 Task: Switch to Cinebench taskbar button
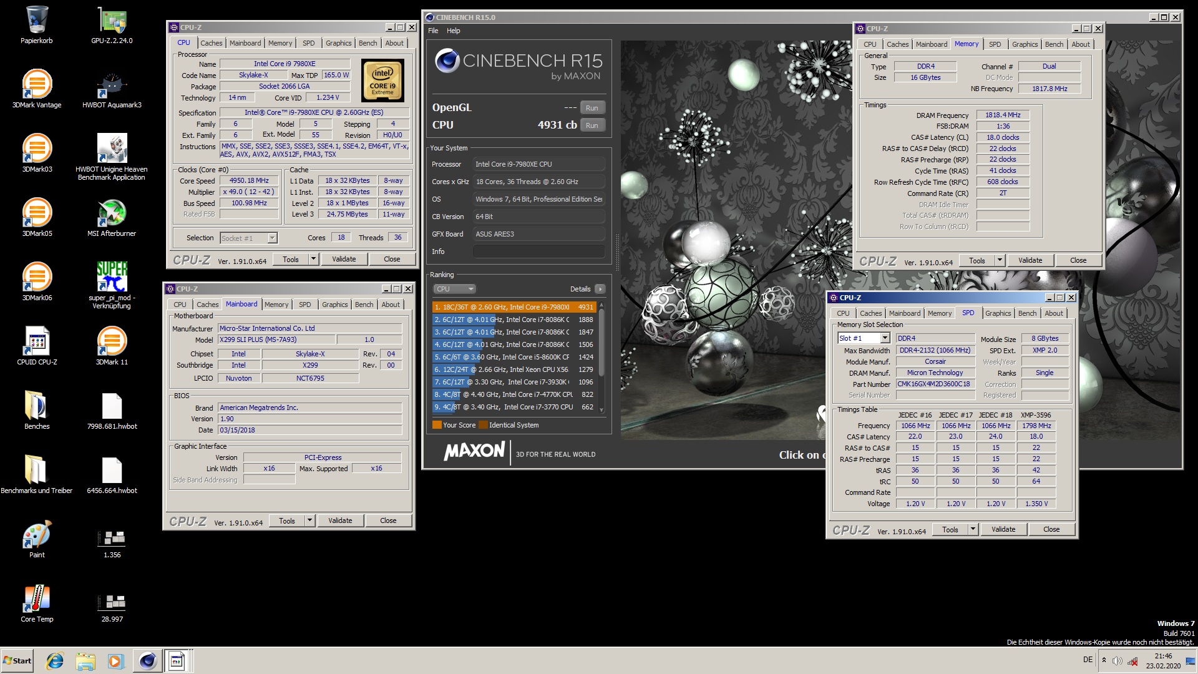(x=147, y=661)
